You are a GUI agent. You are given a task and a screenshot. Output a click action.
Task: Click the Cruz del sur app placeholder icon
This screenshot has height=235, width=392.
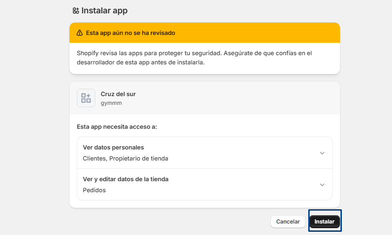[x=86, y=98]
